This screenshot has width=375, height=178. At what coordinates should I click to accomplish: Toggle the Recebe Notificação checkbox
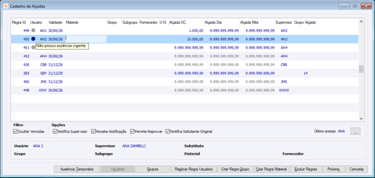point(94,131)
